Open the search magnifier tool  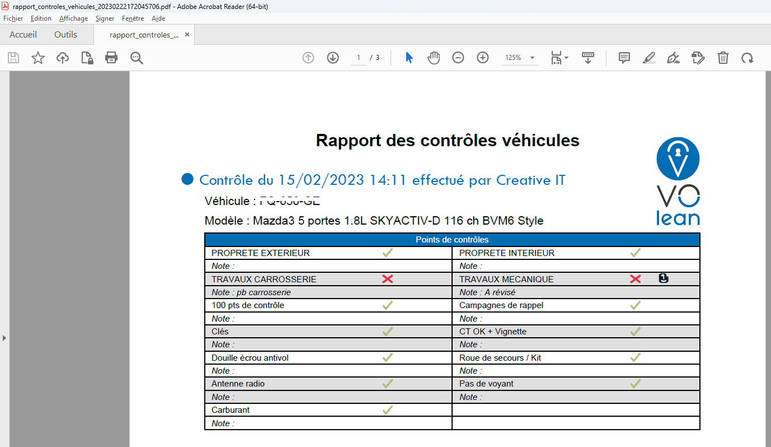[x=137, y=58]
